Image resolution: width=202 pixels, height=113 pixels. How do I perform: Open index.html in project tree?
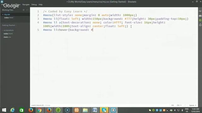[8, 34]
